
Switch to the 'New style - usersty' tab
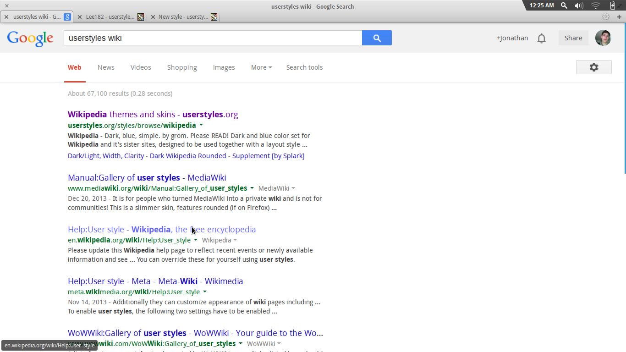coord(183,17)
